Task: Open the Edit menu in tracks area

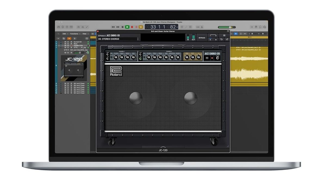Action: (x=65, y=34)
